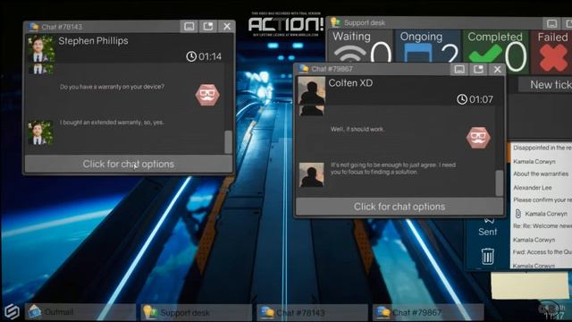Click scrollbar thumb in Chat #78143

pyautogui.click(x=229, y=142)
